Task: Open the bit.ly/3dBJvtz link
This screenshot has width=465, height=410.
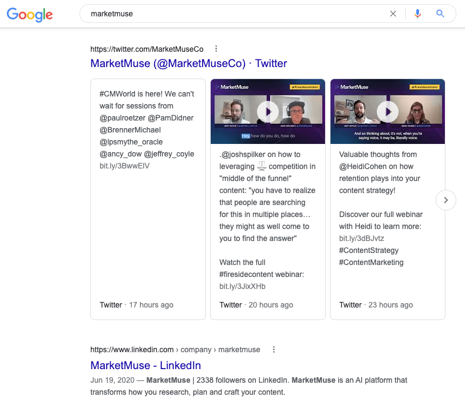Action: tap(362, 238)
